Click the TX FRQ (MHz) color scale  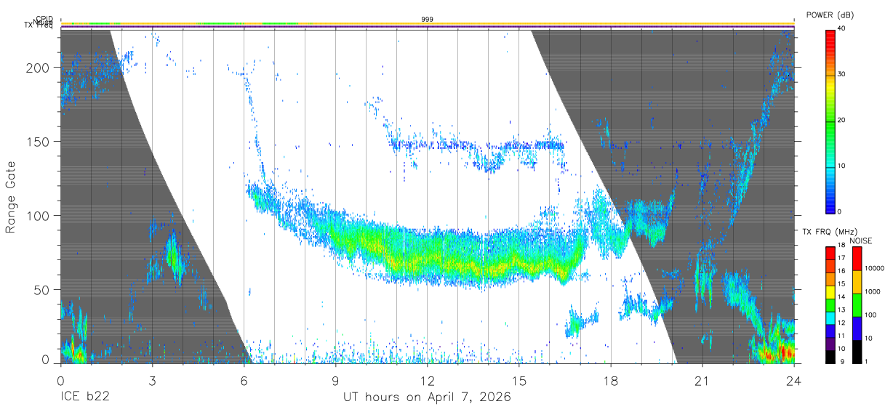(830, 304)
